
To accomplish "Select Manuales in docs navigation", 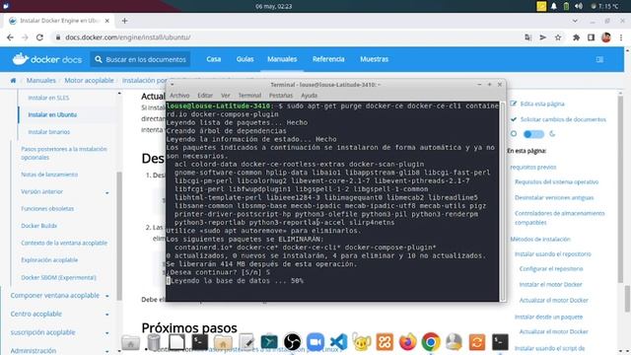I will pos(282,59).
